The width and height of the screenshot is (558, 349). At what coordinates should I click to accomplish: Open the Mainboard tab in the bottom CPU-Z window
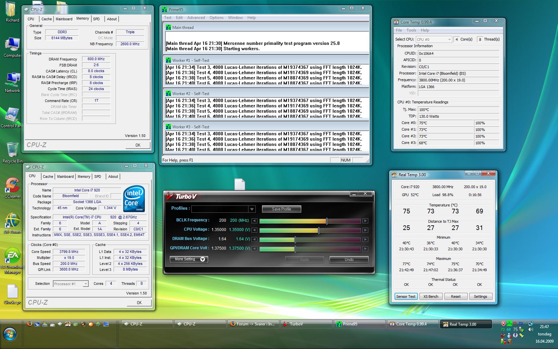[x=65, y=176]
